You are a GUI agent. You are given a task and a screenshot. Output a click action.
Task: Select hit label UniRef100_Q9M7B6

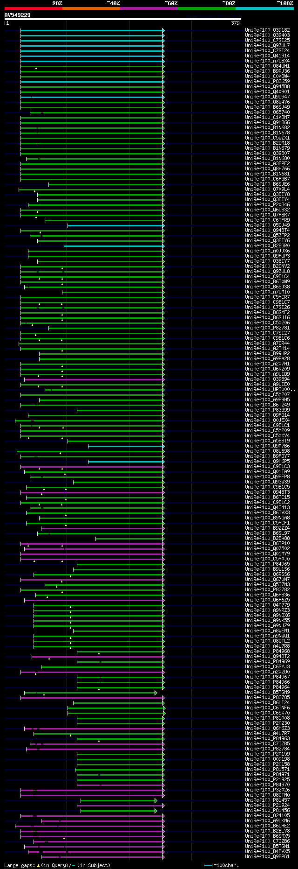(x=267, y=446)
